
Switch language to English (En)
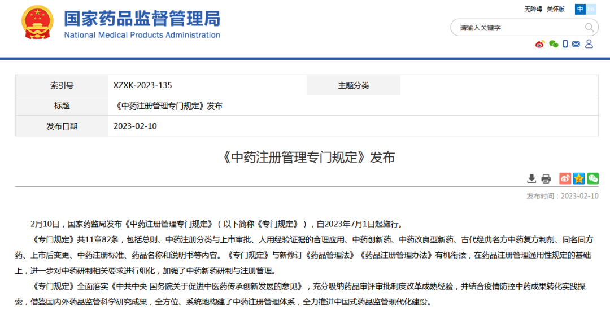click(591, 9)
